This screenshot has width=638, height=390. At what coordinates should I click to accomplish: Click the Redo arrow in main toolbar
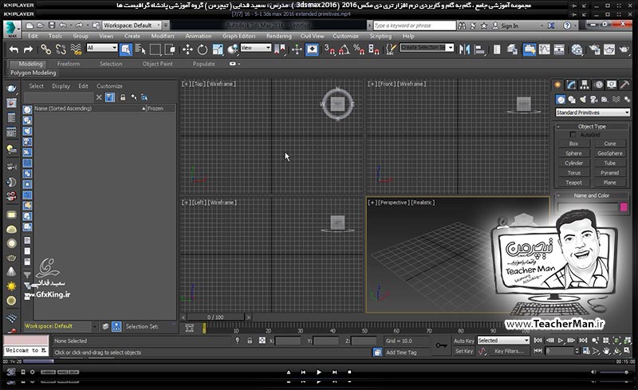[x=28, y=49]
